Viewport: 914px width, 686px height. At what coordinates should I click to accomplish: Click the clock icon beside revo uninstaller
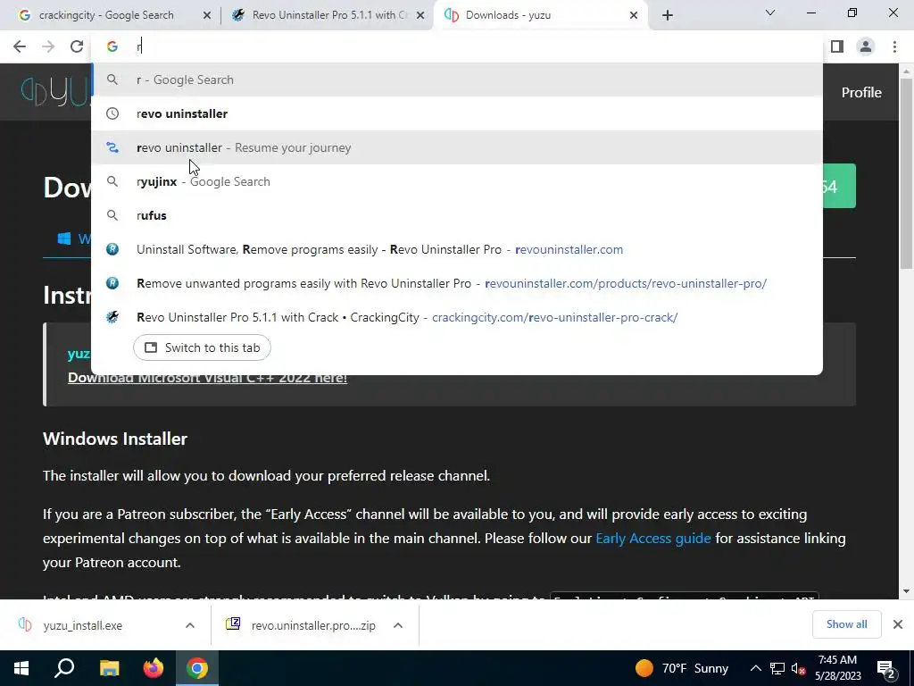coord(112,113)
